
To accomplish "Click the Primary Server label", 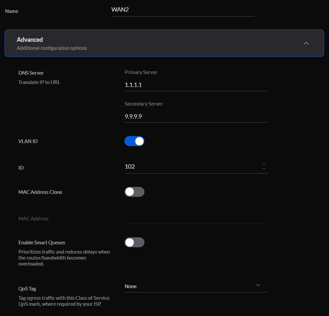I will pyautogui.click(x=141, y=72).
